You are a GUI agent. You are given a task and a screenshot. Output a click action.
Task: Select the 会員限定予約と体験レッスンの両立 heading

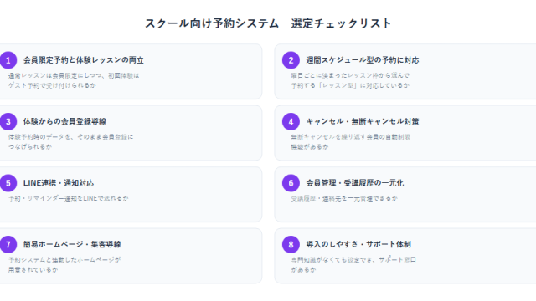84,60
